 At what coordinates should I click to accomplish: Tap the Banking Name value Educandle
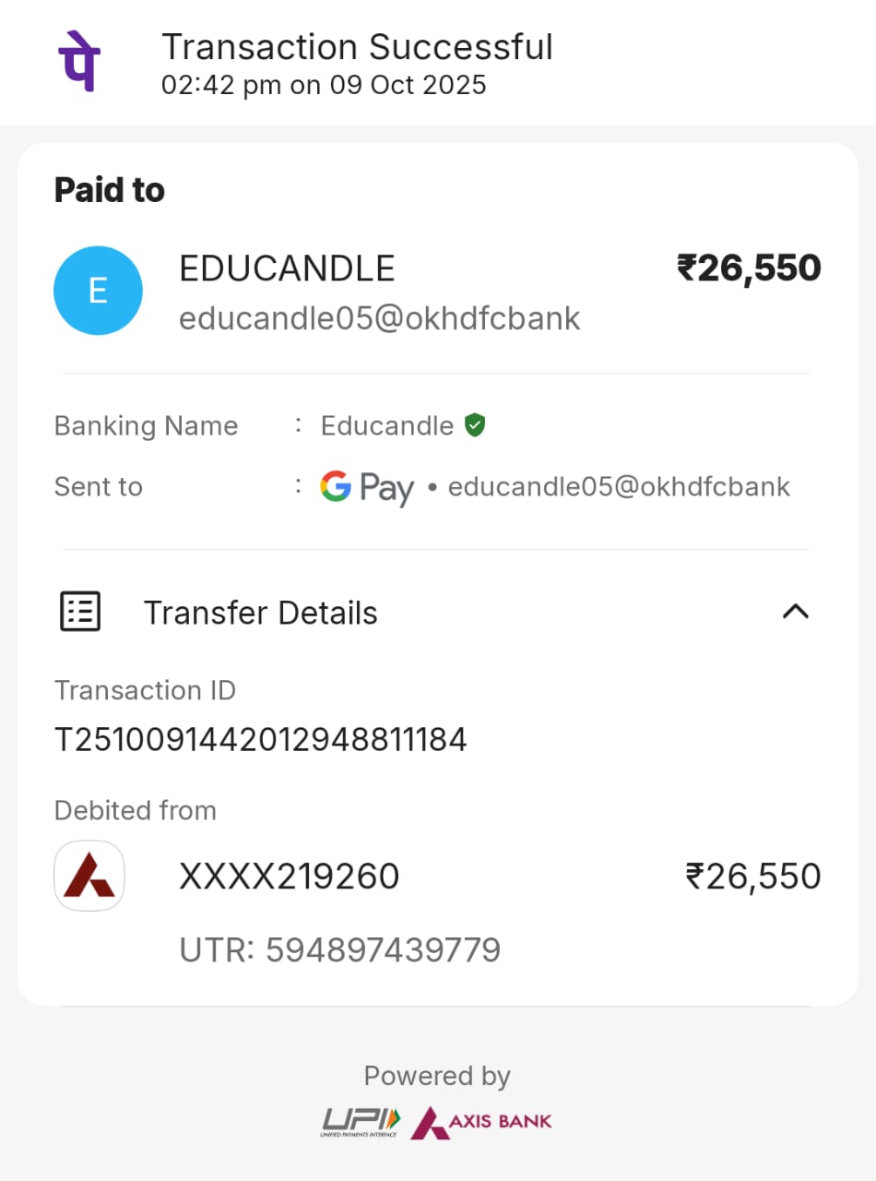387,425
